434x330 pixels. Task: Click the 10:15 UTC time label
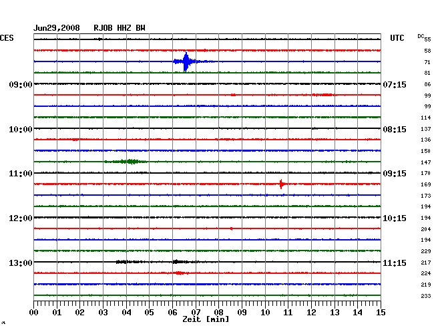395,218
